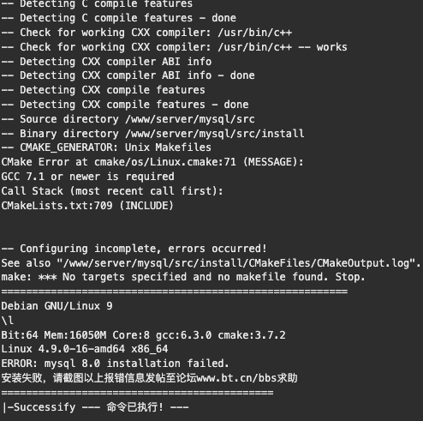The height and width of the screenshot is (421, 423).
Task: Click the 'Linux 4.9.0-16-amd64 x86_64' kernel line
Action: [85, 349]
